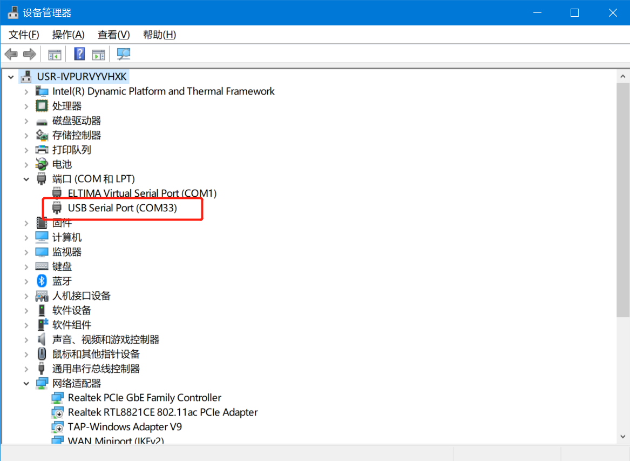630x461 pixels.
Task: Expand the 通用串行总线控制器 node arrow
Action: (26, 369)
